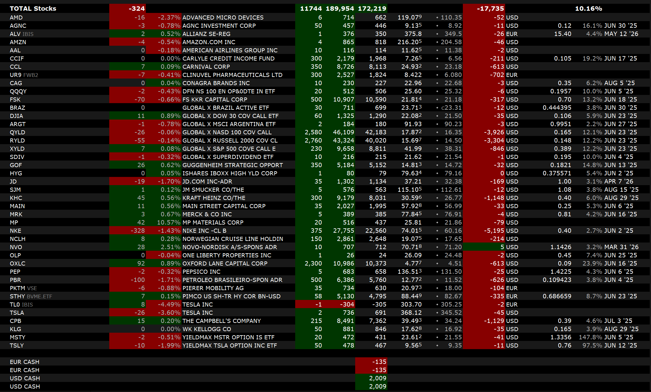Select first EUR CASH row
Screen dimensions: 651x392
(325, 362)
